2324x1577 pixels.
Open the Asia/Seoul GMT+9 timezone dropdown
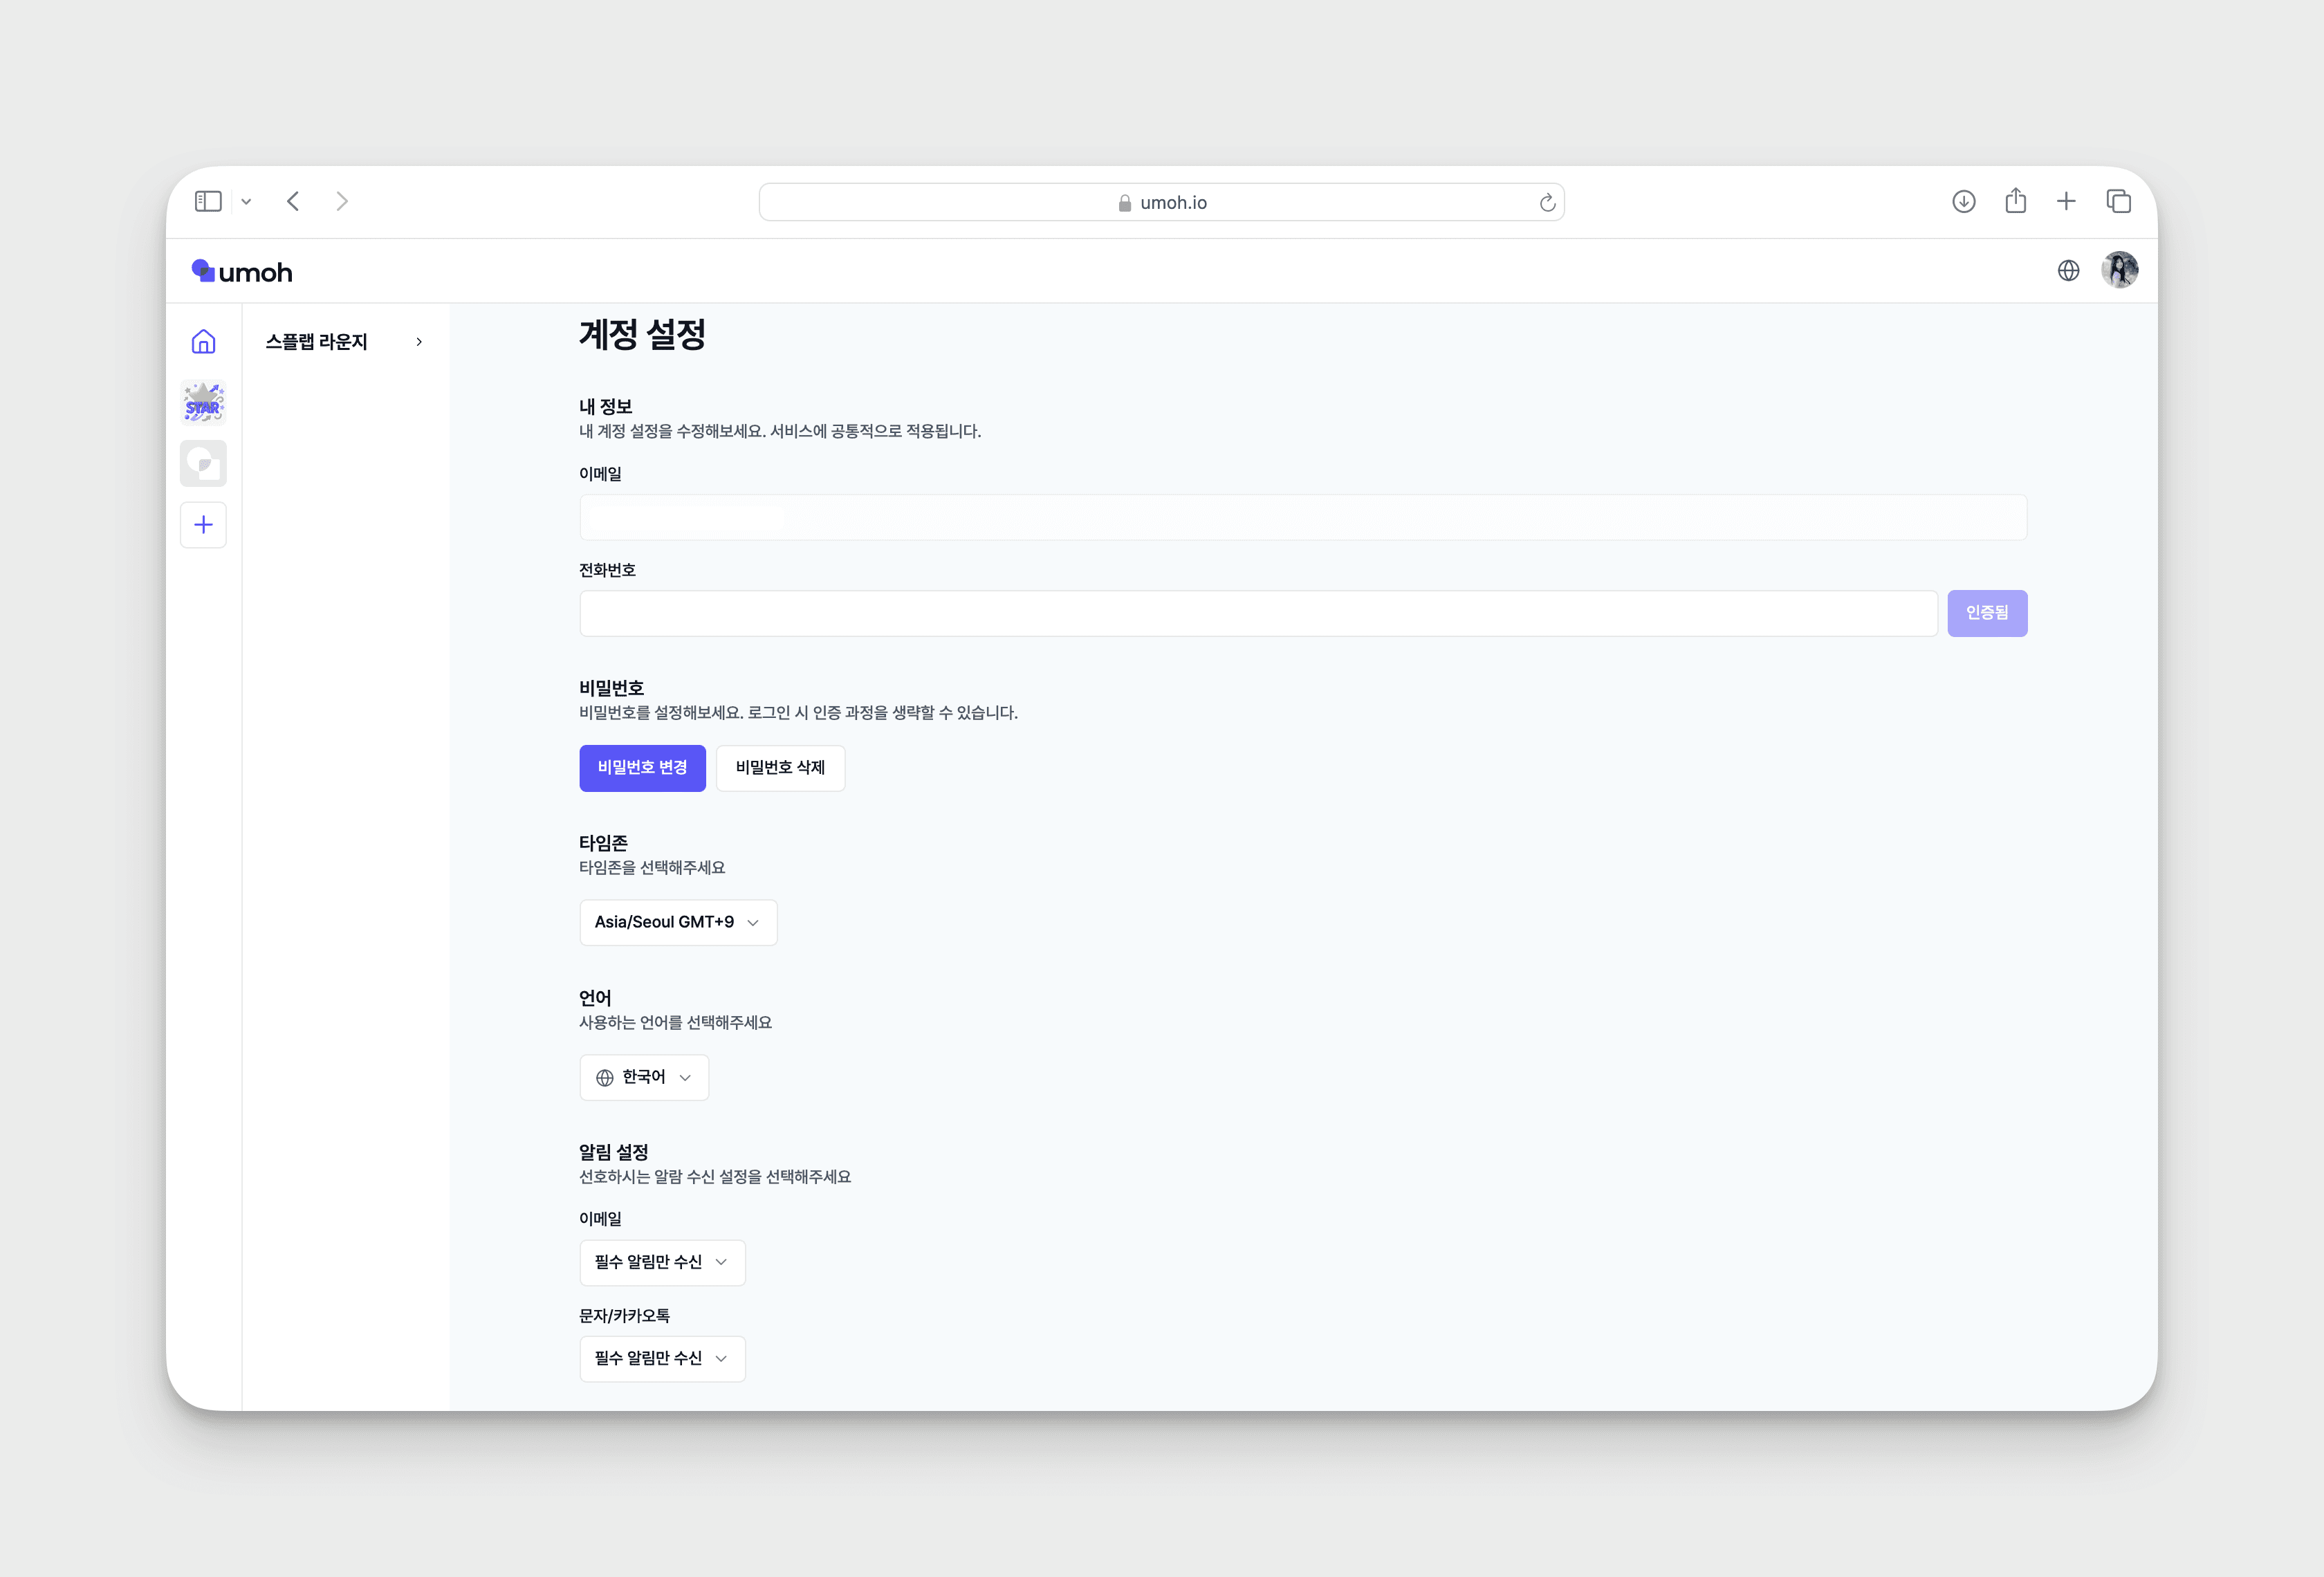[x=678, y=922]
